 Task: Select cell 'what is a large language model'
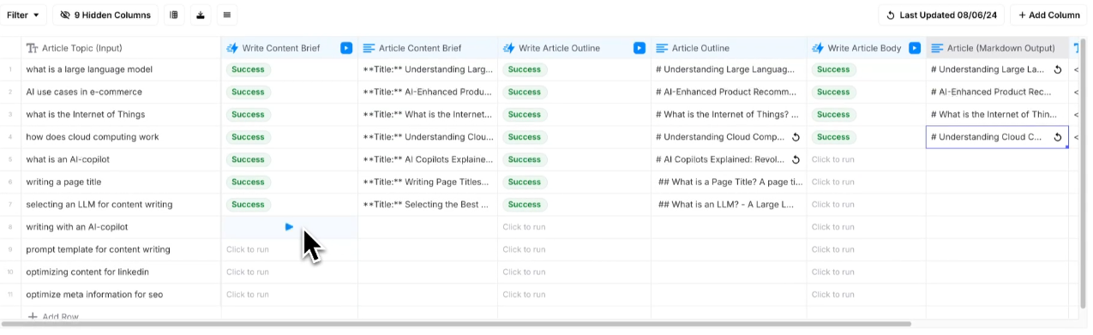pyautogui.click(x=121, y=69)
